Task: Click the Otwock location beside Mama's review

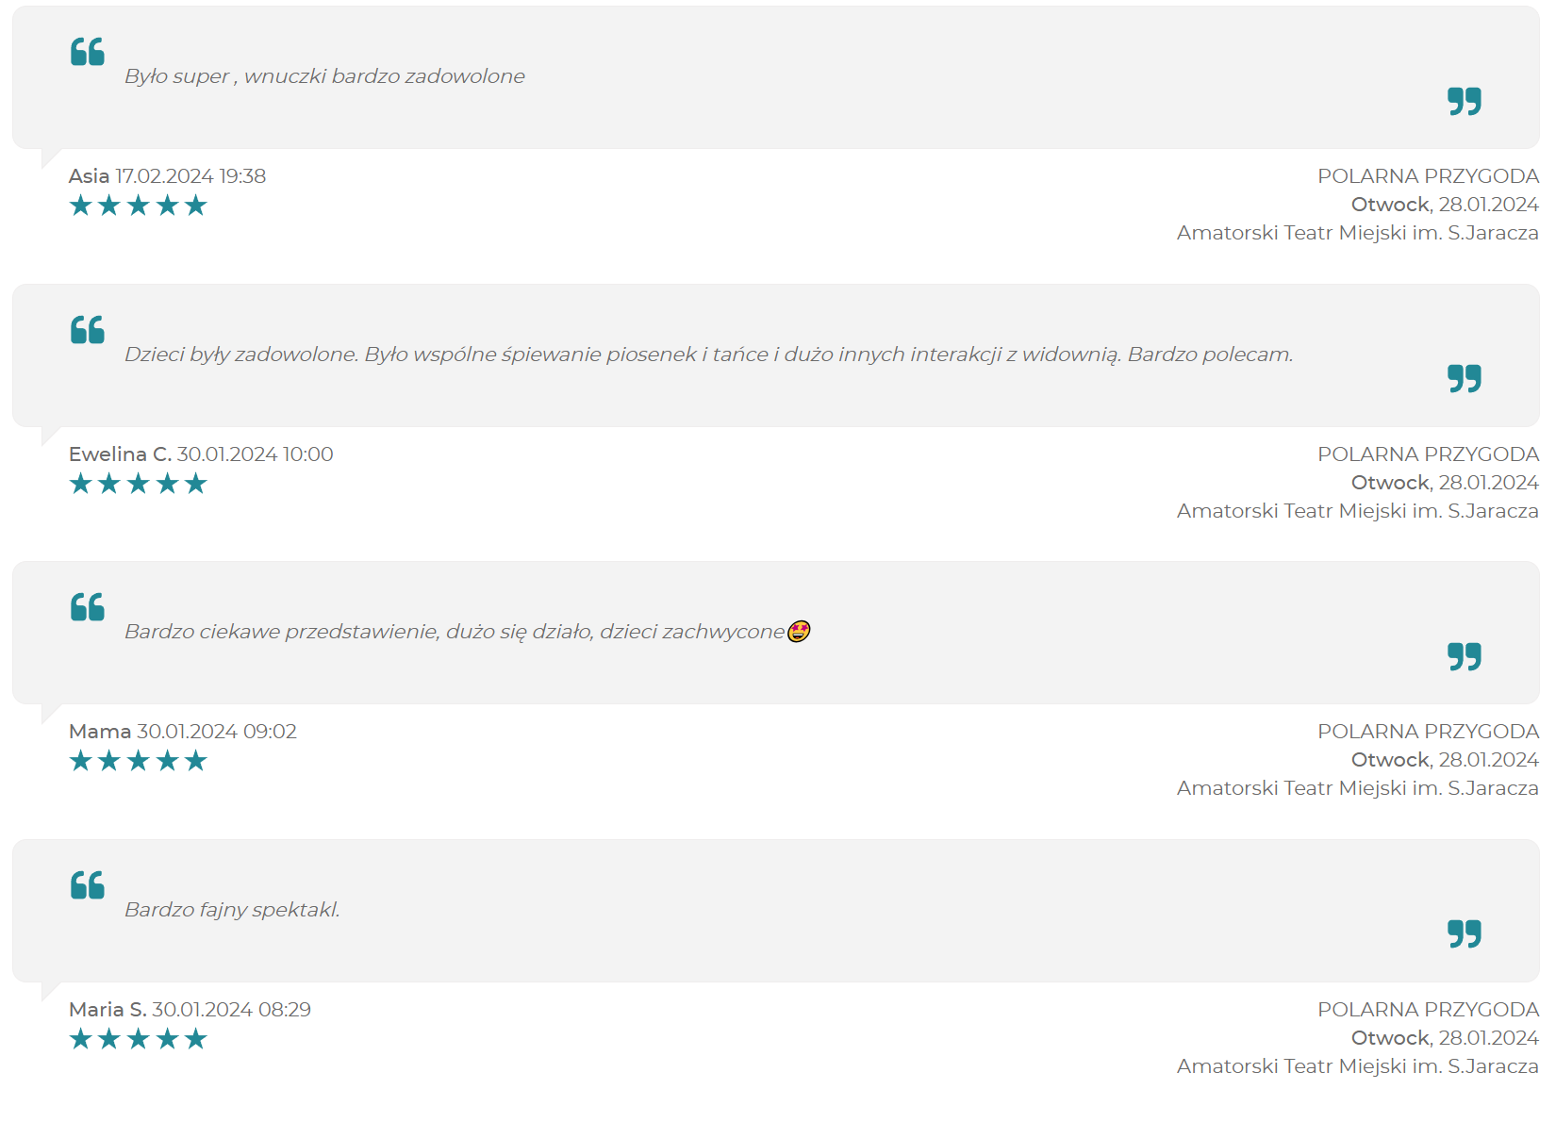Action: pos(1390,760)
